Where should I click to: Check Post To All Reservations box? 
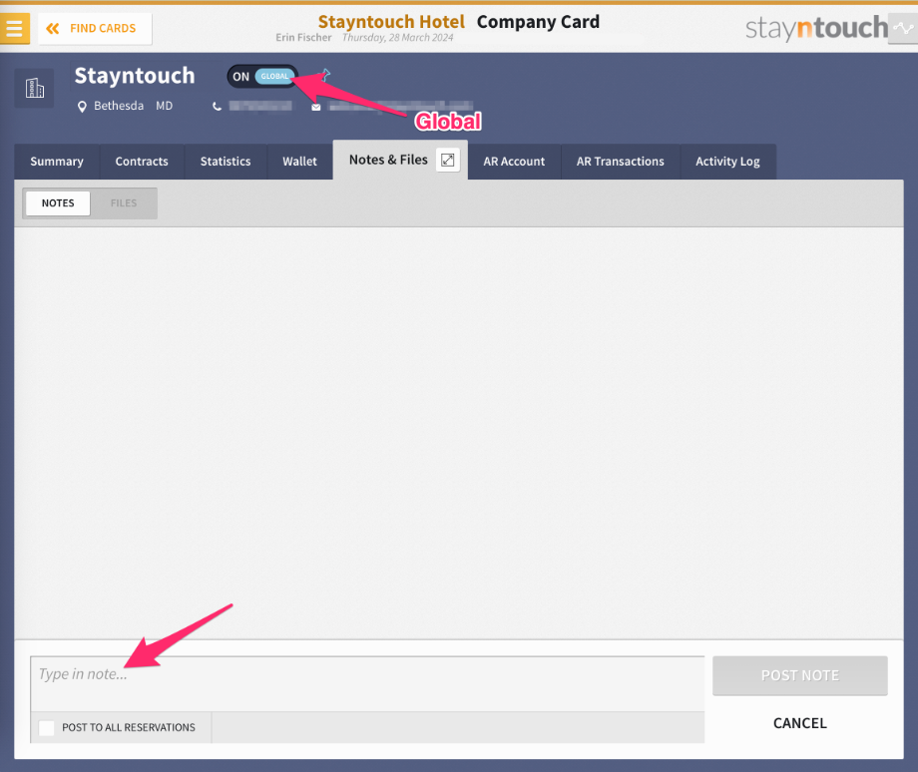pos(46,727)
